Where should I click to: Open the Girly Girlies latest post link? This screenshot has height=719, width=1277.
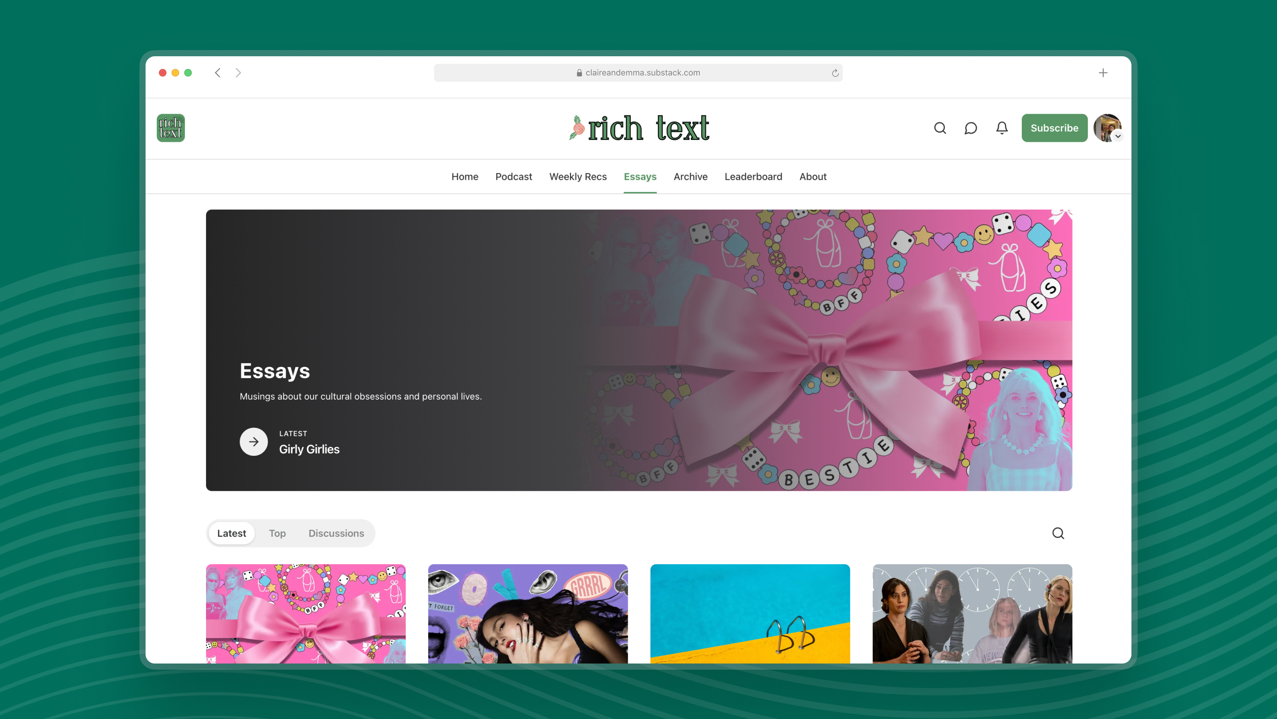(x=309, y=449)
